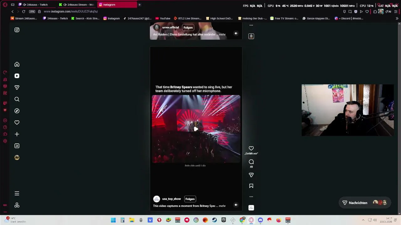Image resolution: width=401 pixels, height=225 pixels.
Task: Toggle the Opera ad blocker shield icon
Action: pyautogui.click(x=356, y=12)
